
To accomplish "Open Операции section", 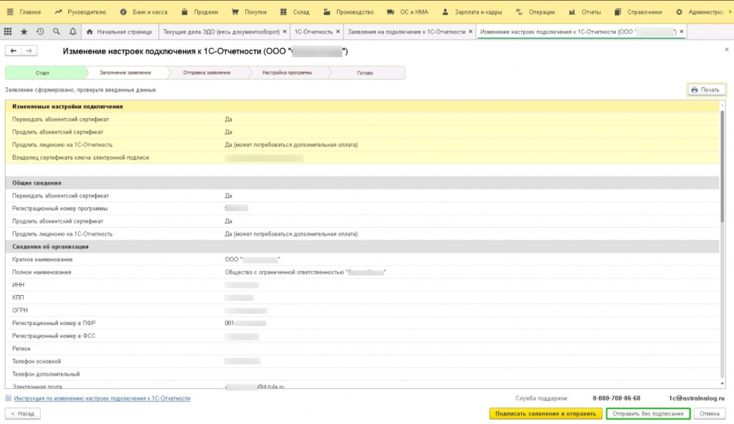I will pyautogui.click(x=535, y=11).
